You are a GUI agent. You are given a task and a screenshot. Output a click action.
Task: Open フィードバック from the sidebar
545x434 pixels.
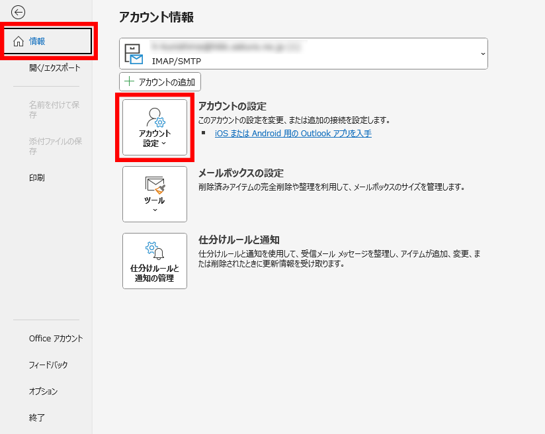click(x=48, y=365)
